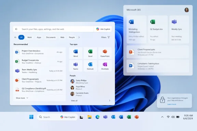Open PowerPoint from the taskbar
197x131 pixels.
pyautogui.click(x=137, y=117)
